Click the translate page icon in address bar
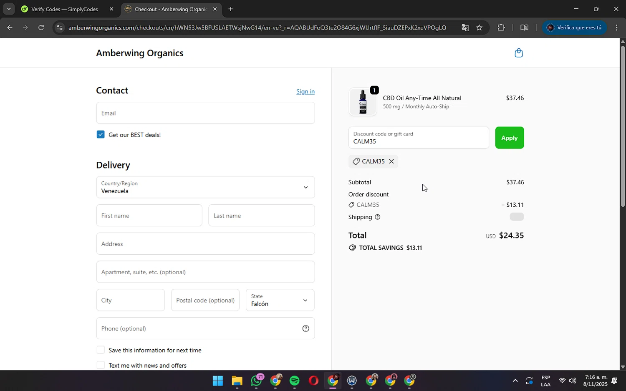 465,28
